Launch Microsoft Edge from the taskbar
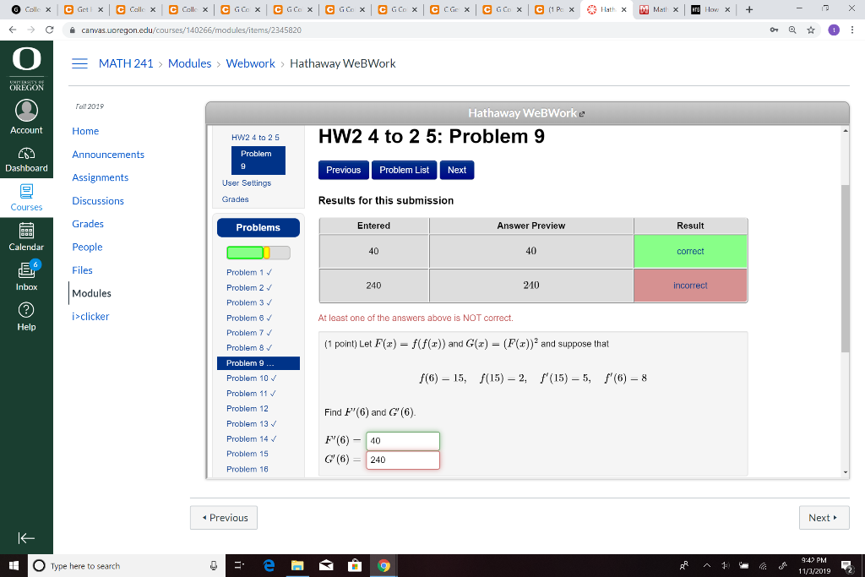 tap(269, 566)
